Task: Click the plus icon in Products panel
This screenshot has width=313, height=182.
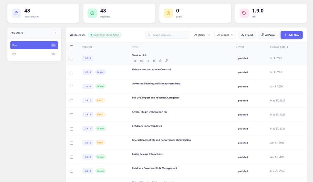Action: click(55, 33)
